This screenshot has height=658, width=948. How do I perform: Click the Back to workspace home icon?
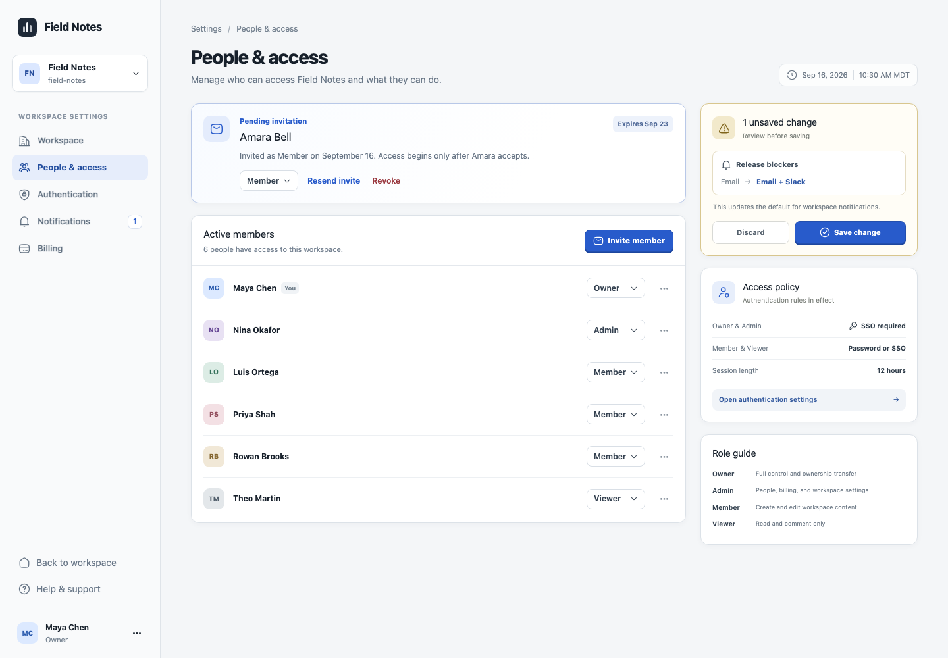24,563
